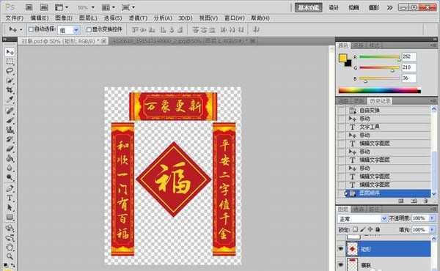Image resolution: width=440 pixels, height=271 pixels.
Task: Select the Type tool in toolbox
Action: coord(10,198)
